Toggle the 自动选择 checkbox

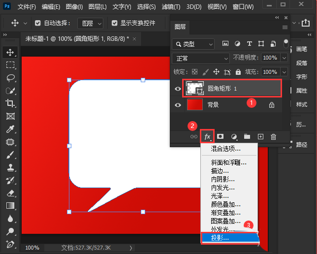37,23
